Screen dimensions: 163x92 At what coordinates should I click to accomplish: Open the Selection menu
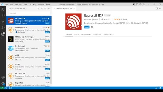coord(18,4)
